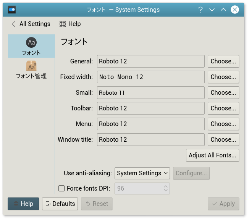
Task: Choose a new Fixed width font
Action: click(223, 77)
